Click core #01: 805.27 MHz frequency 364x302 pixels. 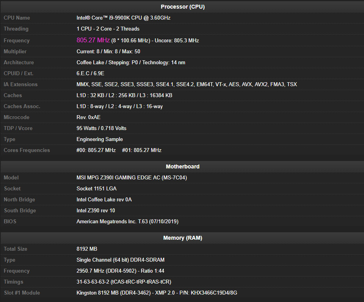tap(142, 150)
